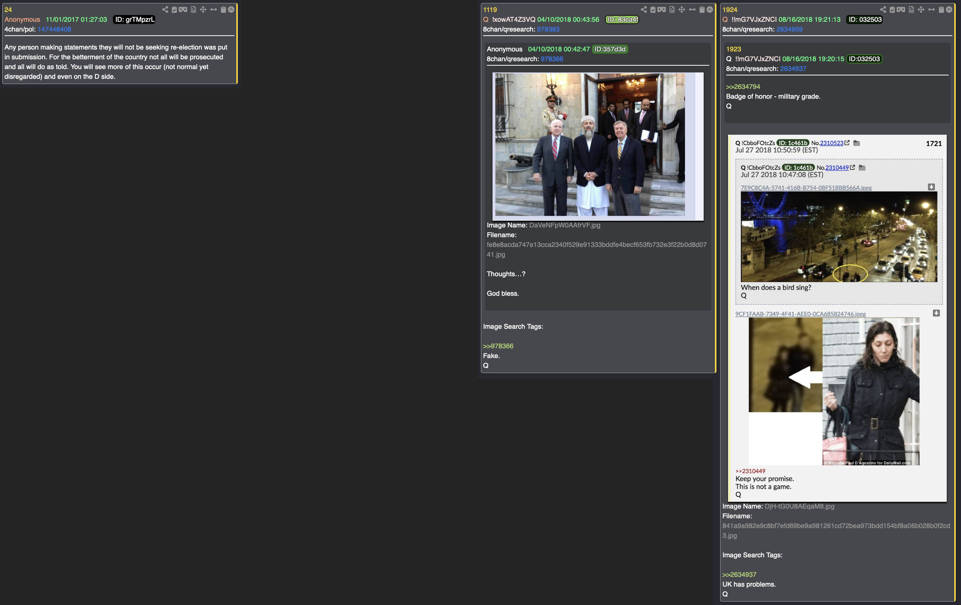Click VR goggles icon on post 1119
961x605 pixels.
[661, 10]
